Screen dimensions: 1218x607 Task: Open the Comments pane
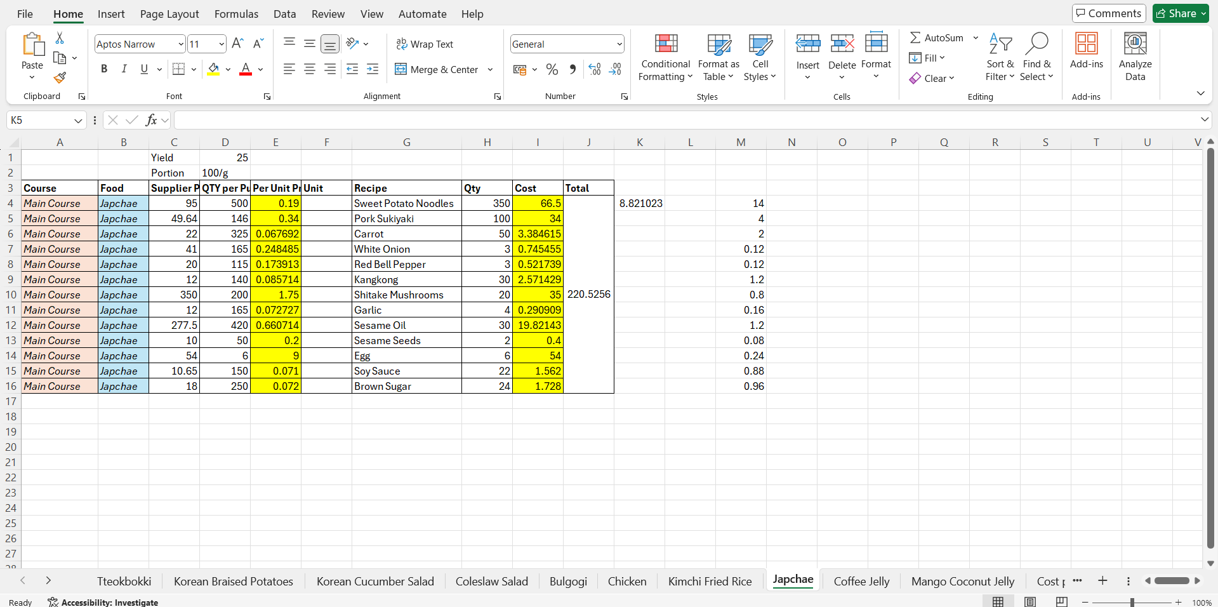[x=1109, y=13]
